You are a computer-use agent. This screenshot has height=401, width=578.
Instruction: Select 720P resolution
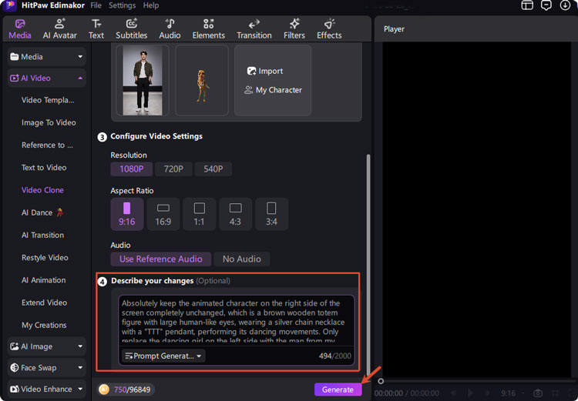[173, 169]
